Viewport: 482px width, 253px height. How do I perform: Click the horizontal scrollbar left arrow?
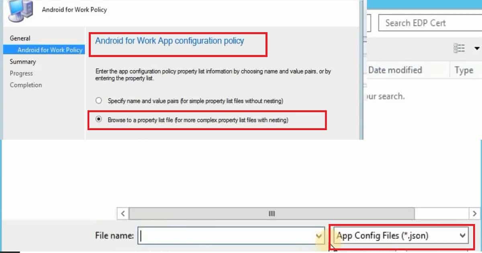click(x=123, y=213)
